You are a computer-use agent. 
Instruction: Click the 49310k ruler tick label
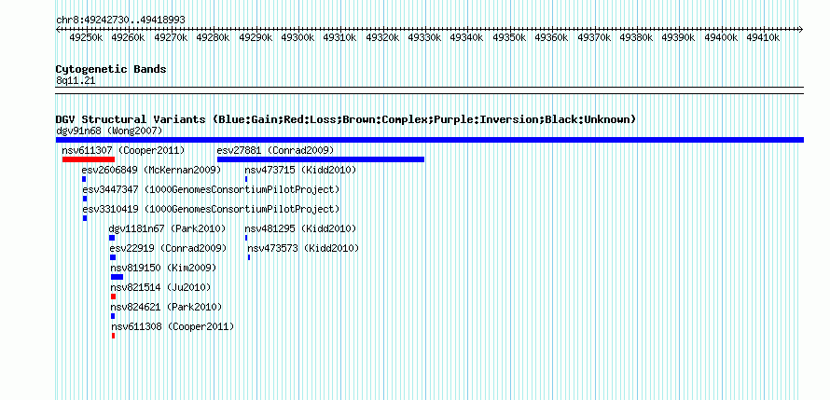tap(339, 38)
